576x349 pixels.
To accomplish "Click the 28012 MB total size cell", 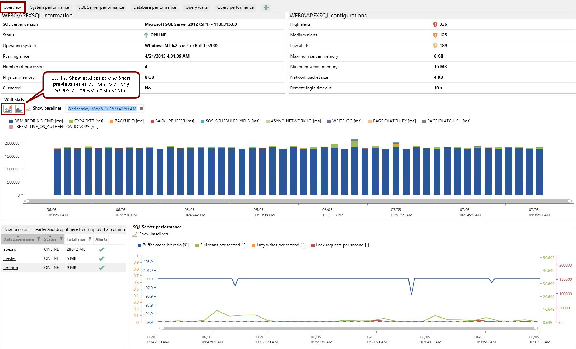I will [76, 249].
